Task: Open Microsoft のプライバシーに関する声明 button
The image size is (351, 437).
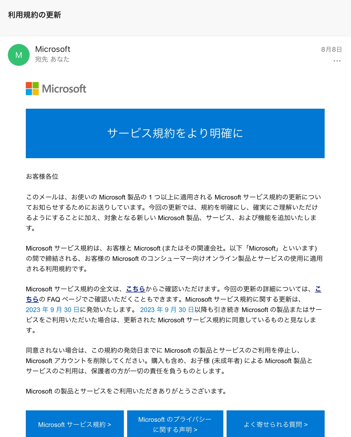Action: click(175, 424)
